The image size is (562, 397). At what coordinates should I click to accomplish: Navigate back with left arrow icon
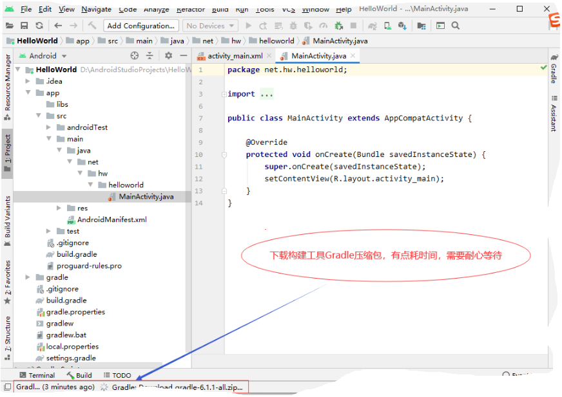(x=58, y=26)
